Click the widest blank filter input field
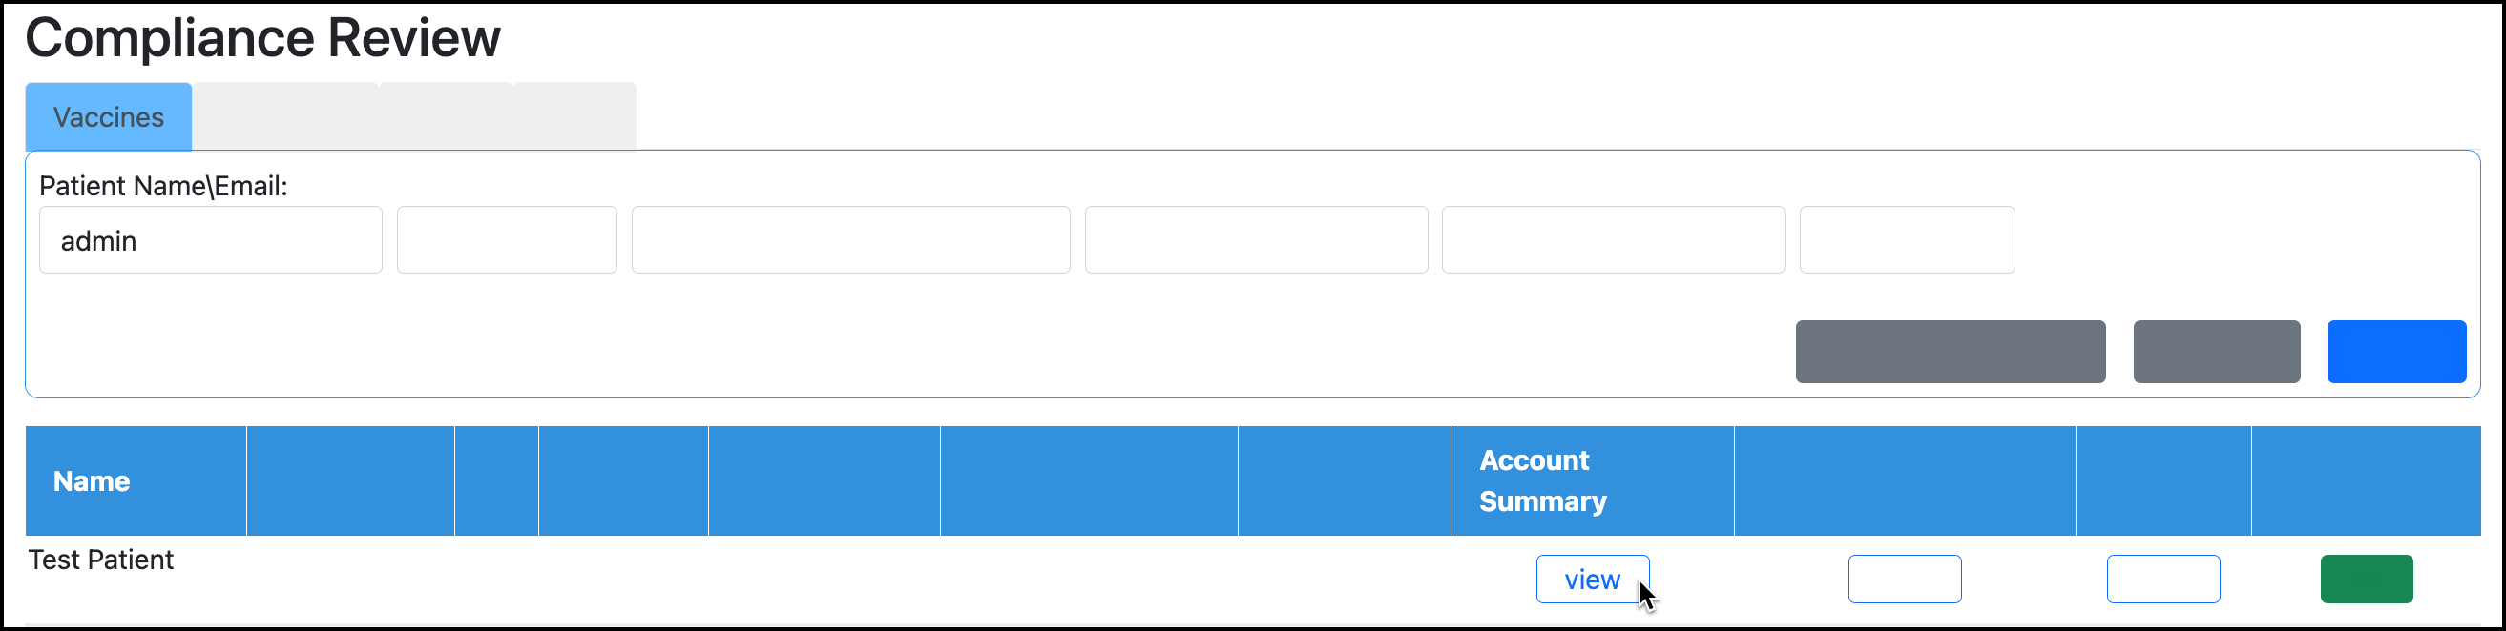This screenshot has width=2506, height=631. pos(850,239)
